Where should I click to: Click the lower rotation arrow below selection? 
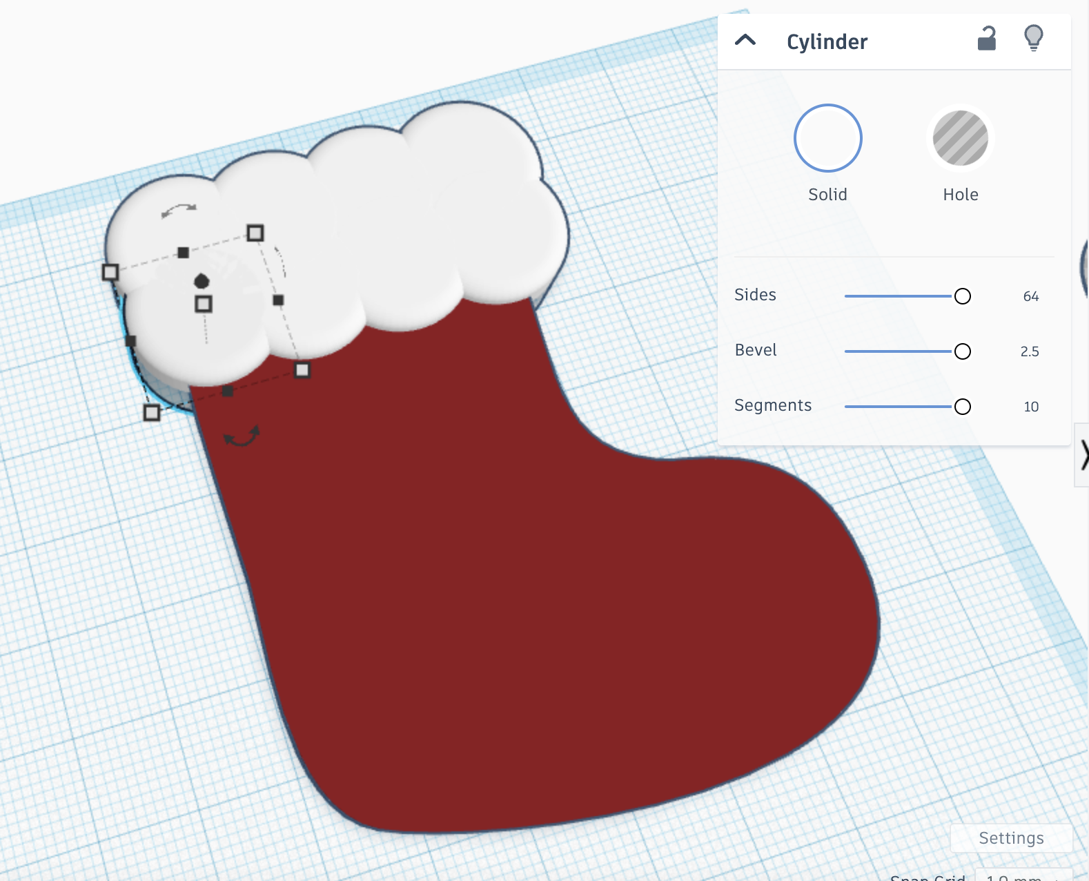tap(241, 436)
